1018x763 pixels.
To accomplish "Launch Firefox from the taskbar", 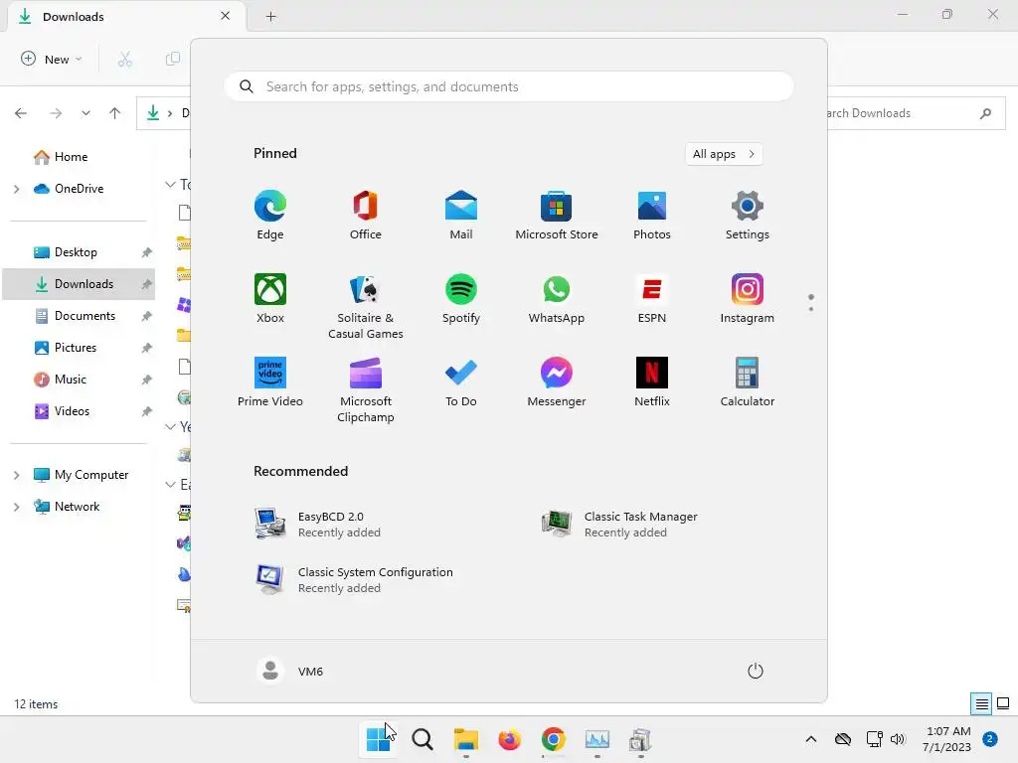I will click(x=510, y=739).
